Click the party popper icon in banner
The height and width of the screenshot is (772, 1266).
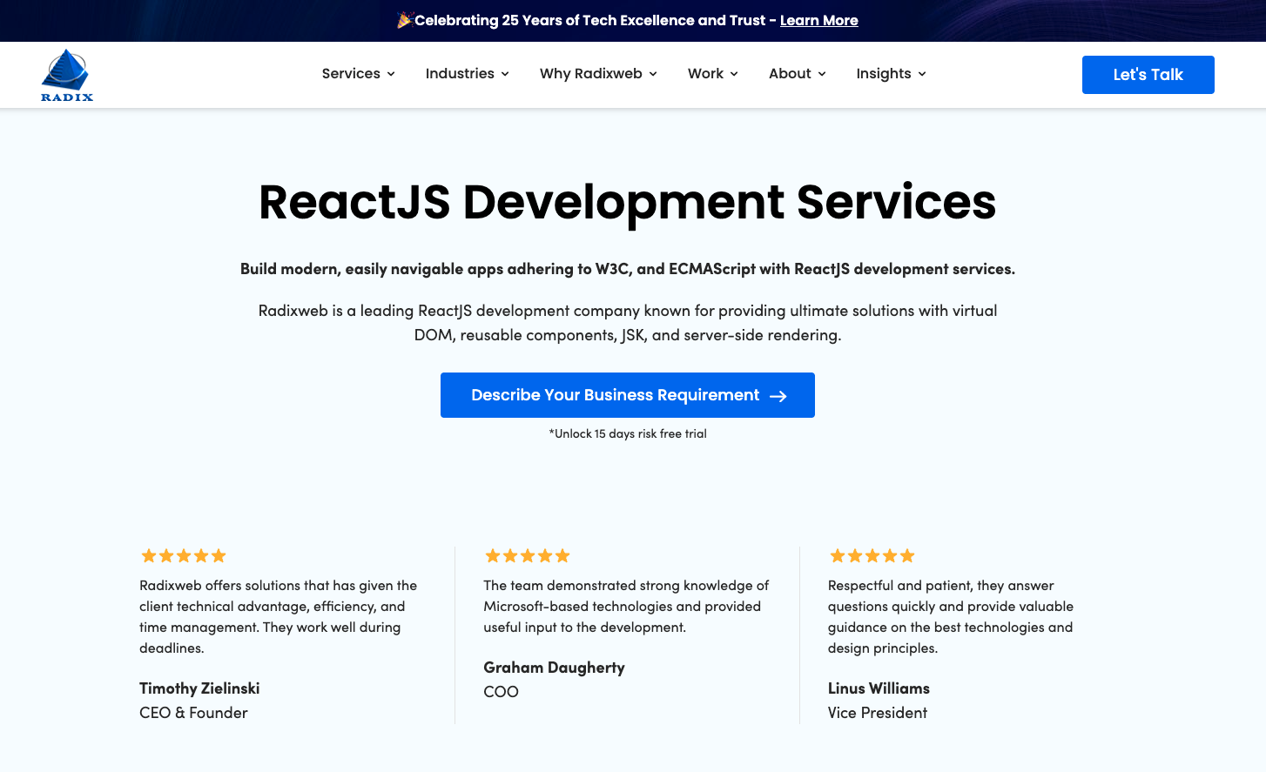pos(404,19)
